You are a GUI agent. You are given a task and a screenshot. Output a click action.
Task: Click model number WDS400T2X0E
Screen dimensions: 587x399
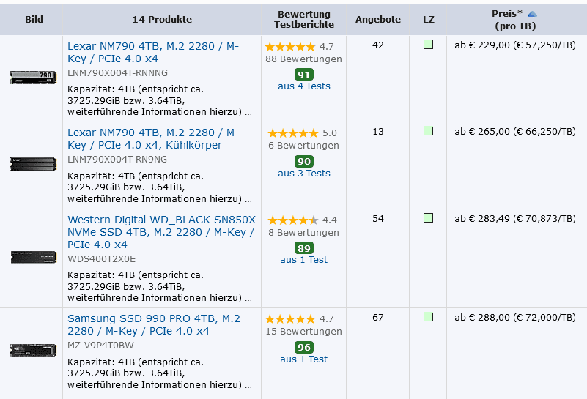[x=101, y=258]
